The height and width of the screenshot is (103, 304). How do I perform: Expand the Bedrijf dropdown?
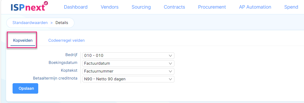[128, 56]
